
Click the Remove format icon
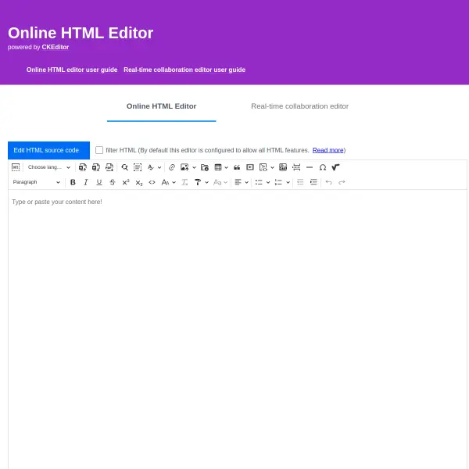click(184, 182)
